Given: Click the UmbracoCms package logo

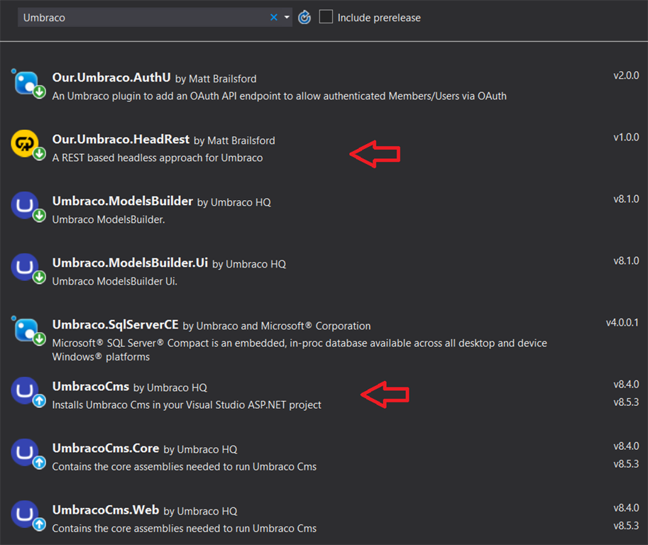Looking at the screenshot, I should pos(24,390).
